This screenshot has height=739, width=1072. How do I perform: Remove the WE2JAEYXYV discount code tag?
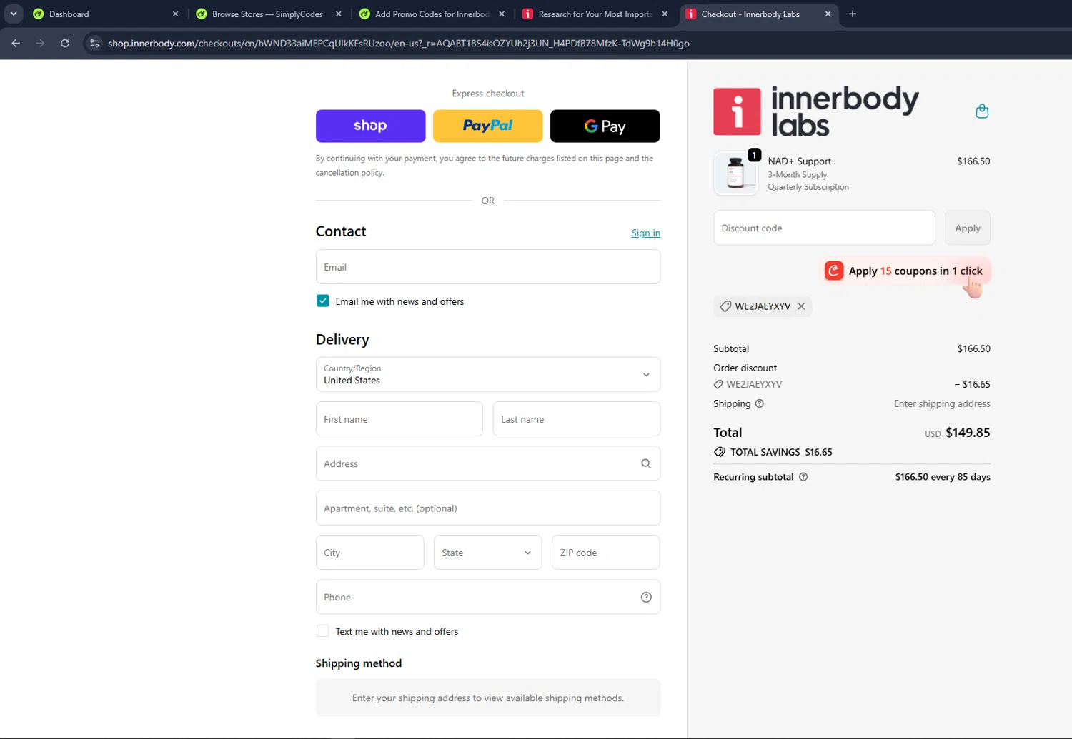coord(801,306)
